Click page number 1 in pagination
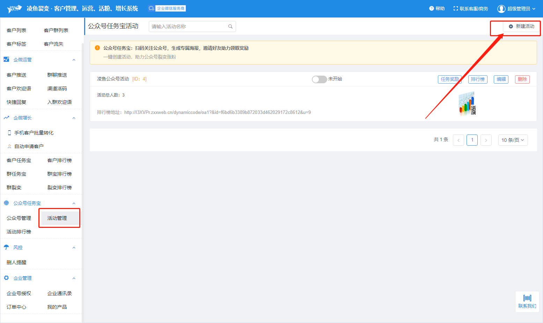 click(x=472, y=140)
